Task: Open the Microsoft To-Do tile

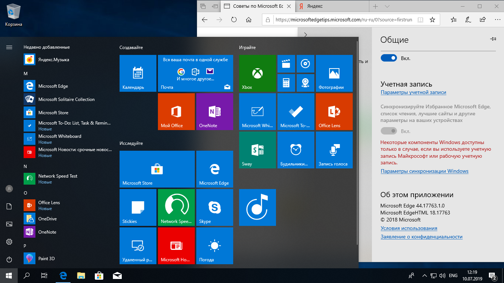Action: coord(296,112)
